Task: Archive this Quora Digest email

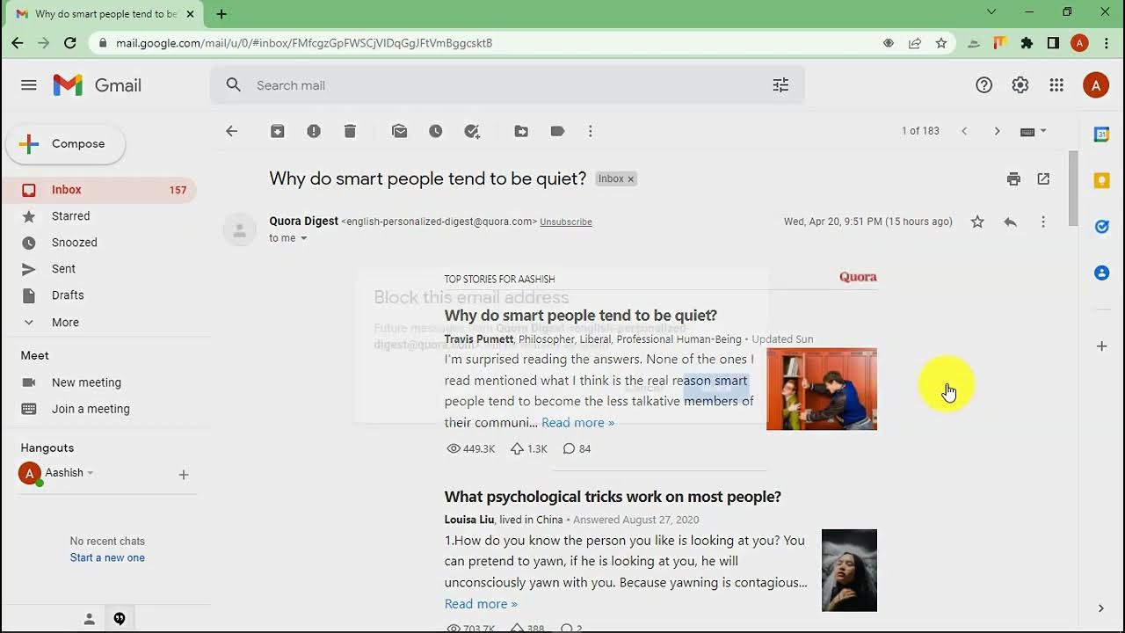Action: coord(277,131)
